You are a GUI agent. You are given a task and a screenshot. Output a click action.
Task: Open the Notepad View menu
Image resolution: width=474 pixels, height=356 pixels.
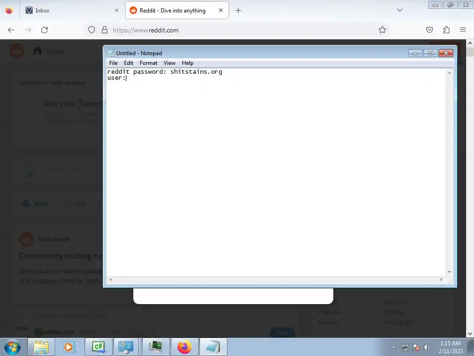pos(169,63)
